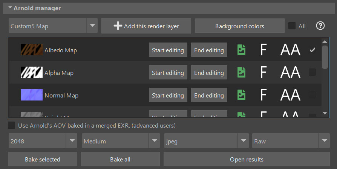This screenshot has width=337, height=169.
Task: End editing the Albedo Map
Action: [209, 50]
